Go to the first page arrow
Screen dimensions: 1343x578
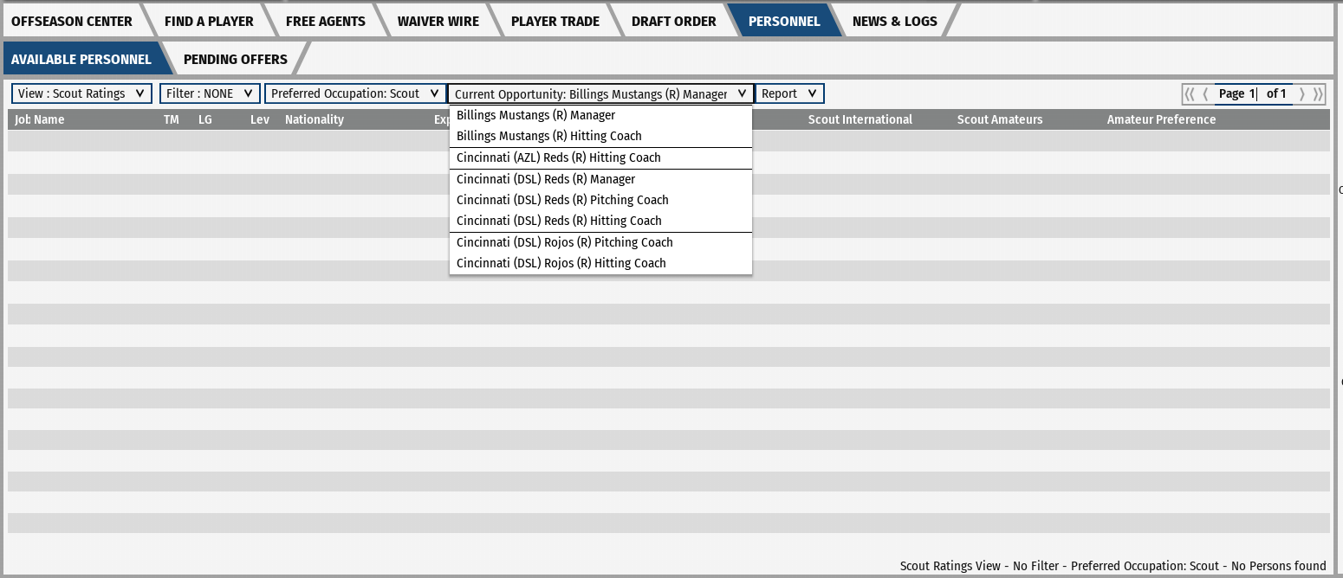[1190, 94]
